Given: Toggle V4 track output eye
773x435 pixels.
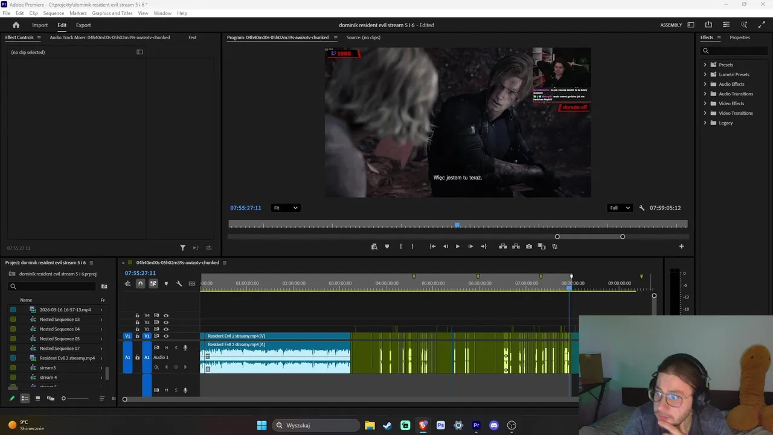Looking at the screenshot, I should point(166,315).
